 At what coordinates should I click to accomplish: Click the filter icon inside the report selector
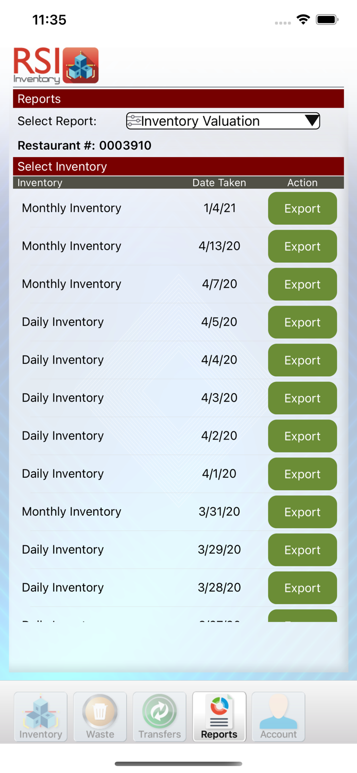click(x=134, y=121)
